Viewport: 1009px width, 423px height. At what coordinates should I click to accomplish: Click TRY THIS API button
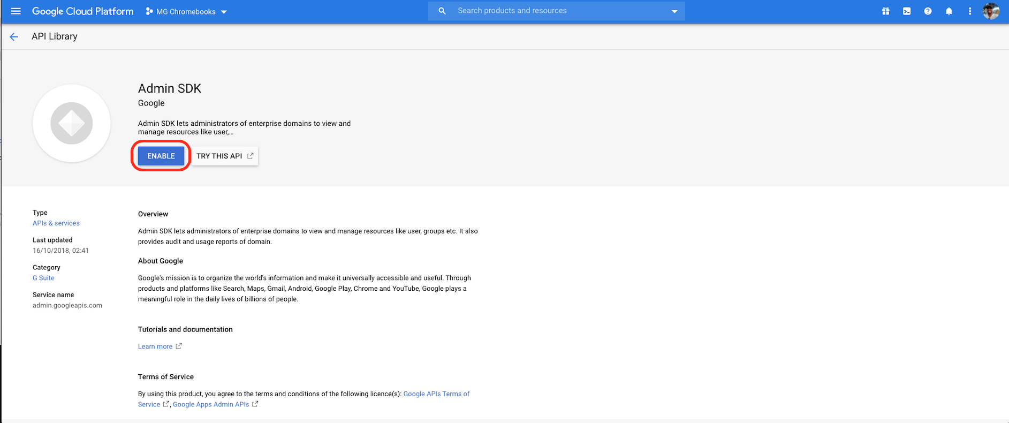[x=225, y=156]
